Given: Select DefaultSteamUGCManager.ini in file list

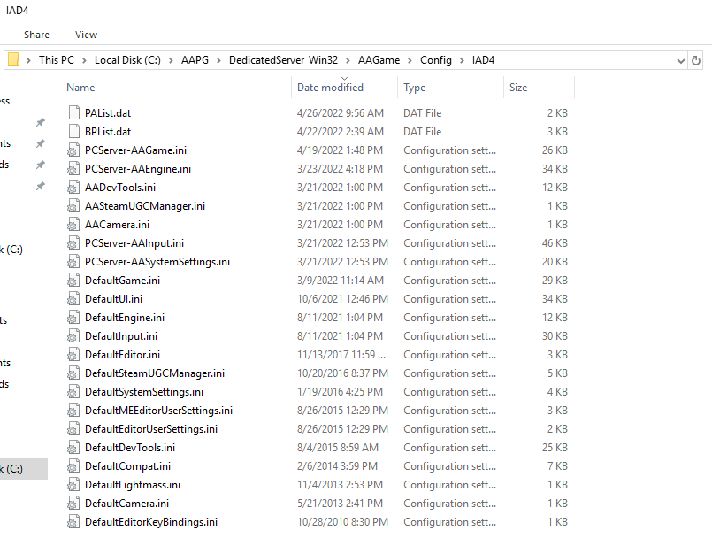Looking at the screenshot, I should click(154, 373).
